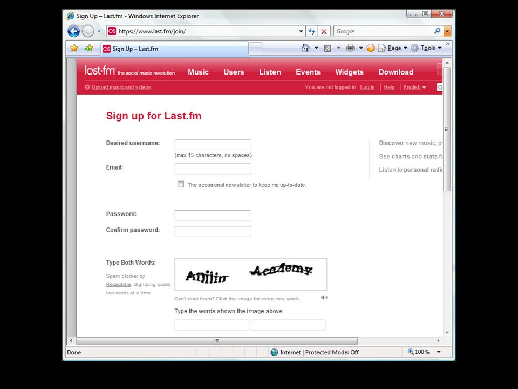
Task: Click the horizontal scrollbar left arrow
Action: click(71, 341)
